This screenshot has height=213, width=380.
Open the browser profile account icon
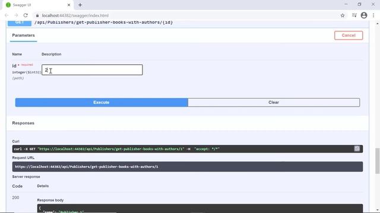[x=364, y=15]
